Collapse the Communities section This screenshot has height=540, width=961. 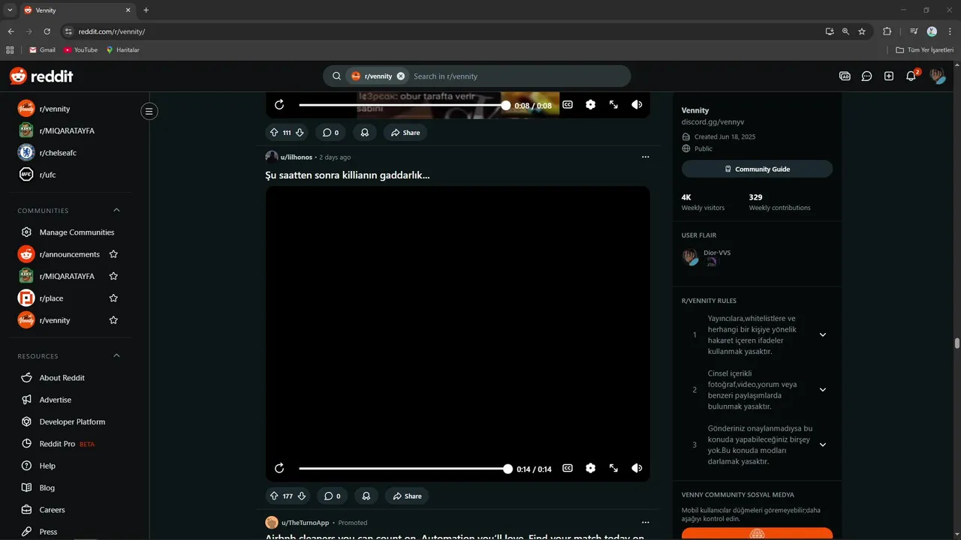coord(116,210)
